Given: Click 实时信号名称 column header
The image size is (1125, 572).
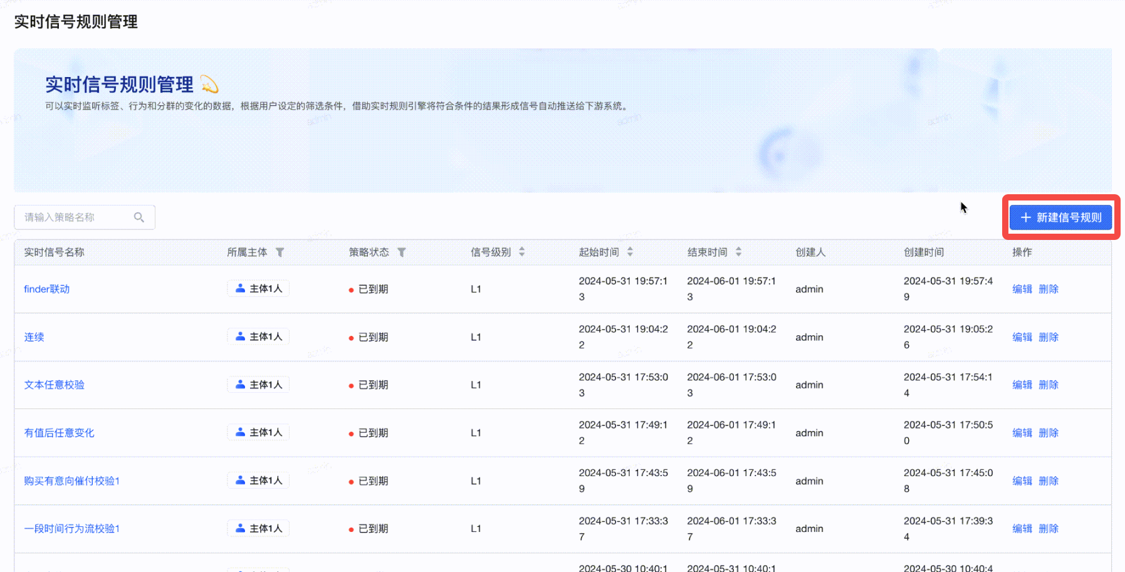Looking at the screenshot, I should [x=54, y=252].
